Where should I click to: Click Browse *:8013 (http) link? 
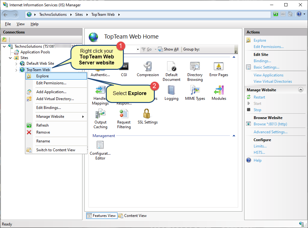pyautogui.click(x=270, y=124)
